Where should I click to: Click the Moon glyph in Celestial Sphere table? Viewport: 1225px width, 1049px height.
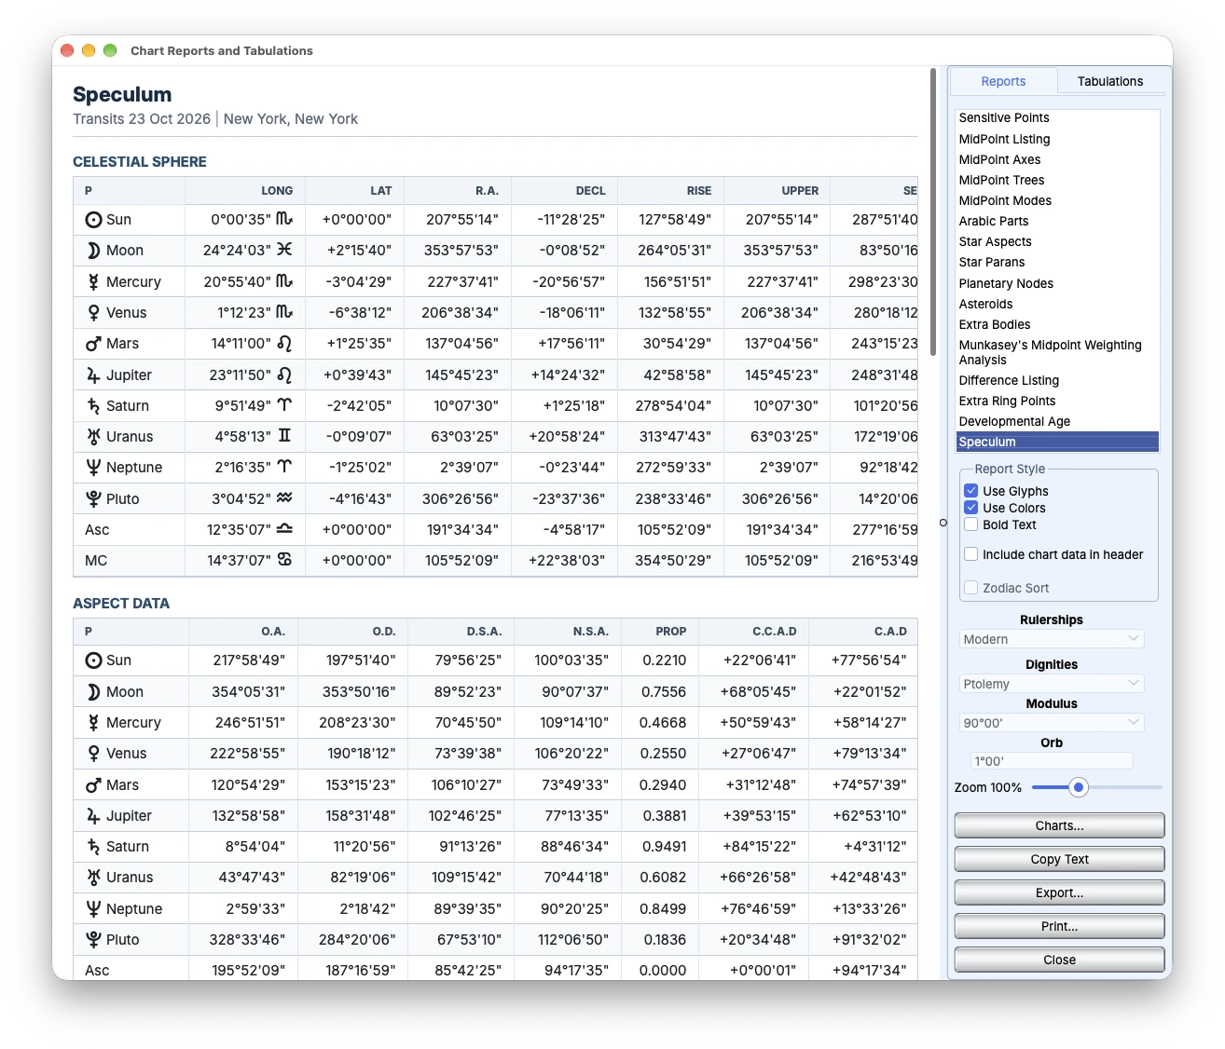click(93, 251)
